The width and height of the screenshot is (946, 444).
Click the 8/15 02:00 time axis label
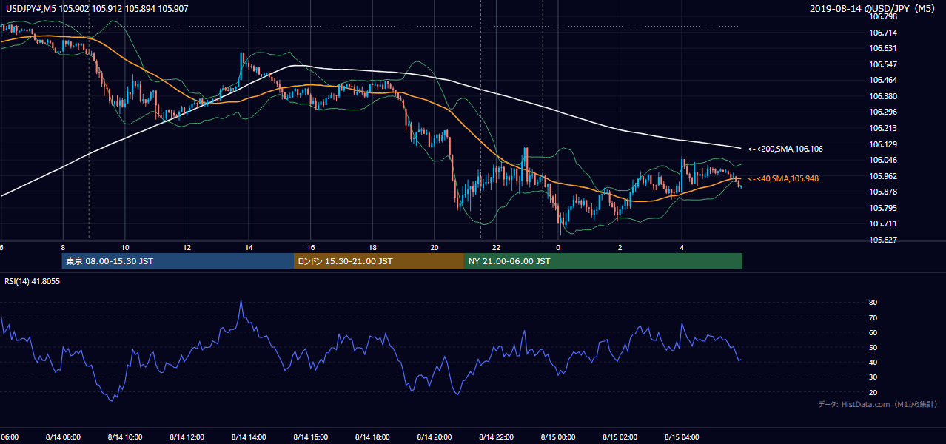click(x=620, y=437)
